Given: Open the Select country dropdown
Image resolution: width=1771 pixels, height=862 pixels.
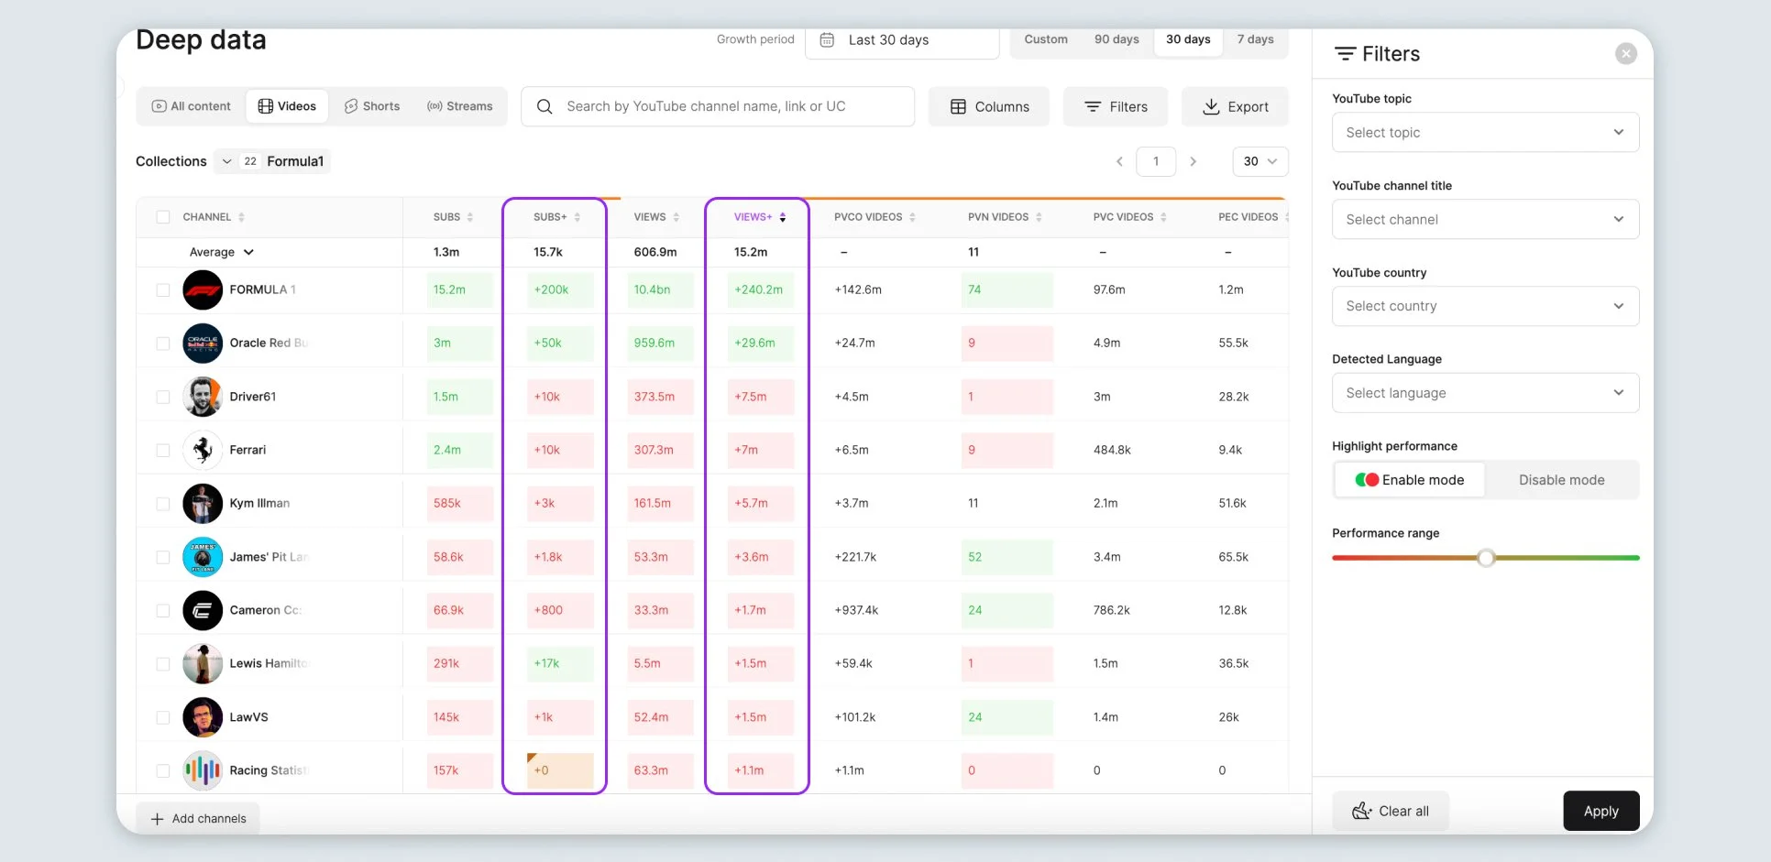Looking at the screenshot, I should (1485, 306).
